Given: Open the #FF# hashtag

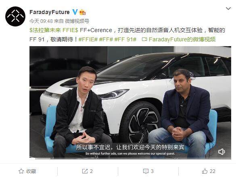Looking at the screenshot, I should click(106, 39).
